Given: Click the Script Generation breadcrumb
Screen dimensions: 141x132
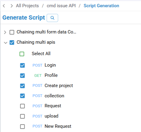Looking at the screenshot, I should [x=101, y=6].
